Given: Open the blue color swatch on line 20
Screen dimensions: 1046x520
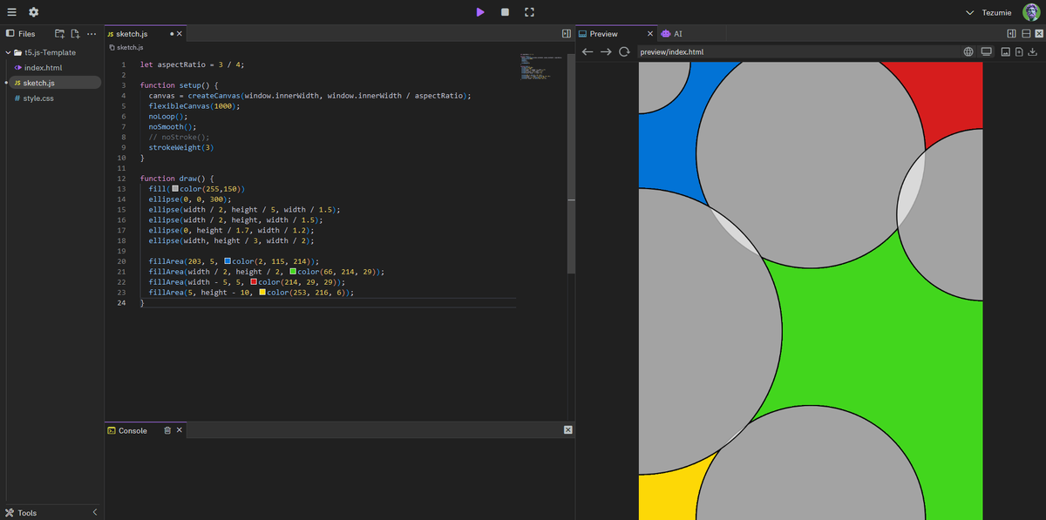Looking at the screenshot, I should tap(228, 261).
